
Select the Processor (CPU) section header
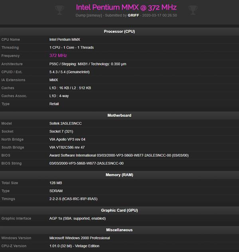point(119,31)
